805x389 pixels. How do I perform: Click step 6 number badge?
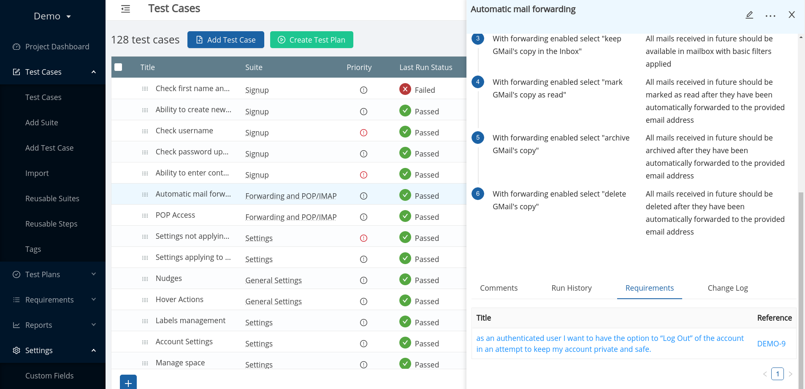[x=478, y=194]
